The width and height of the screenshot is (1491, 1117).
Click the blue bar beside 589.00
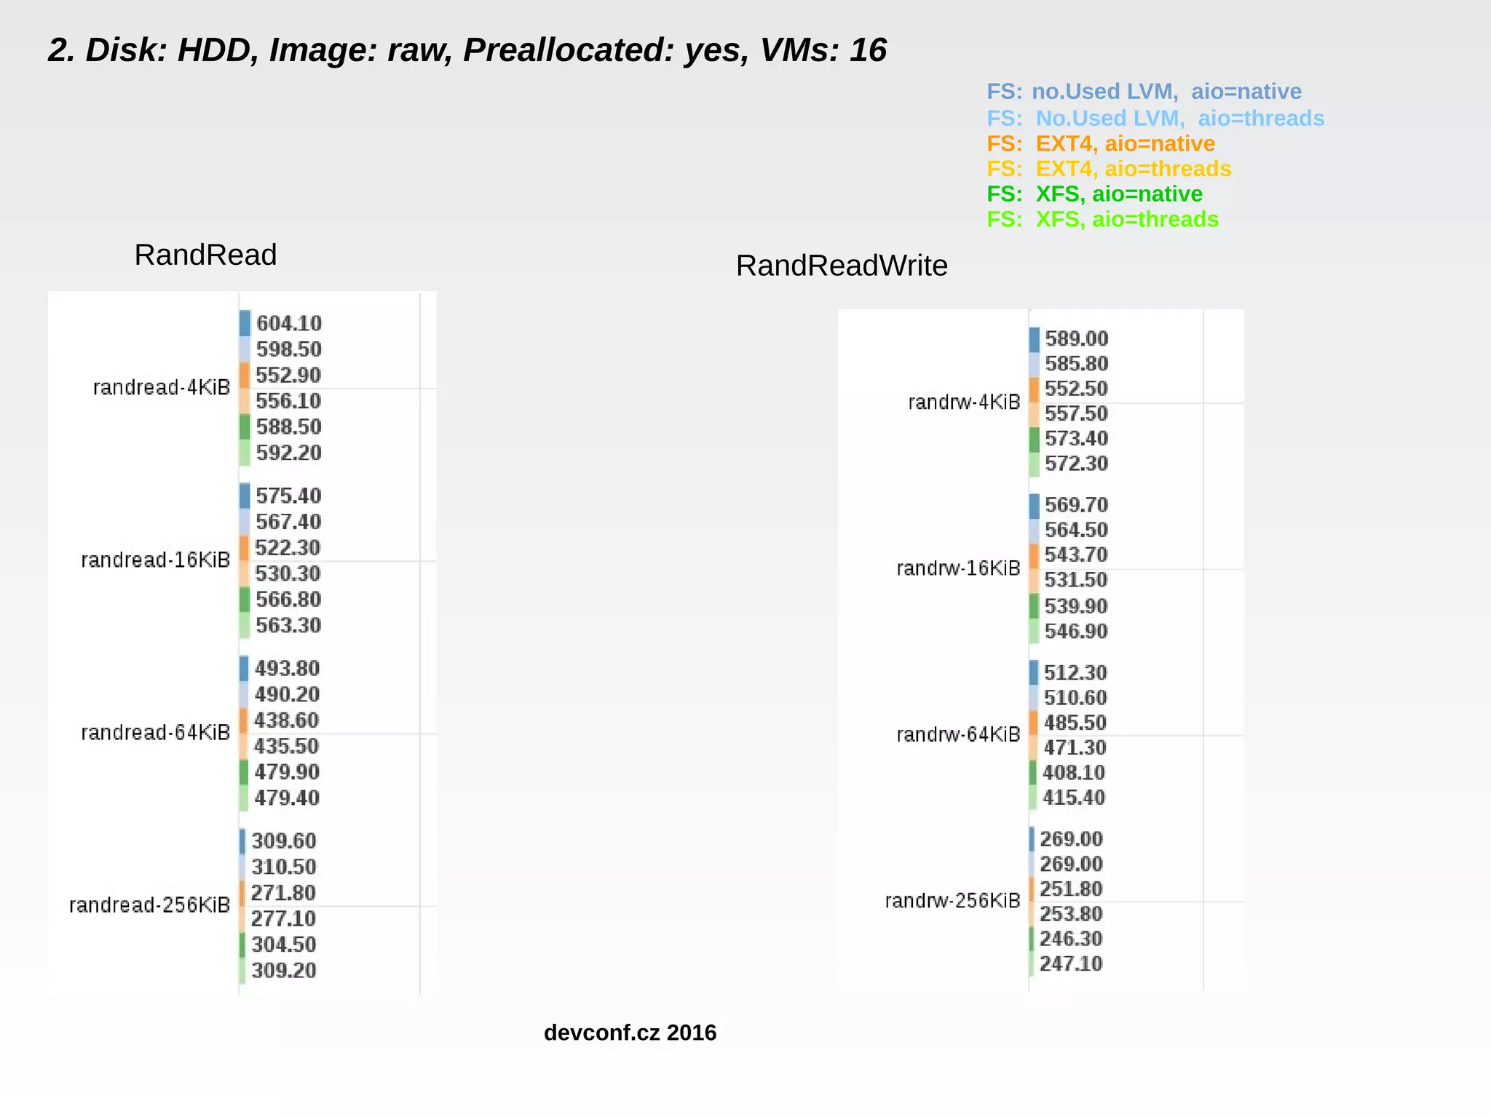(1035, 340)
